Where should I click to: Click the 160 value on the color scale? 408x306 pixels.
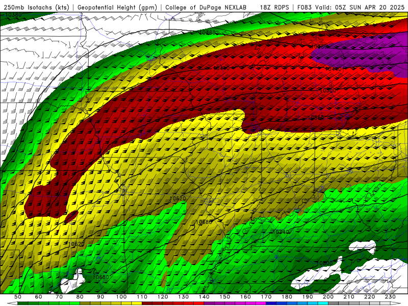coord(245,297)
